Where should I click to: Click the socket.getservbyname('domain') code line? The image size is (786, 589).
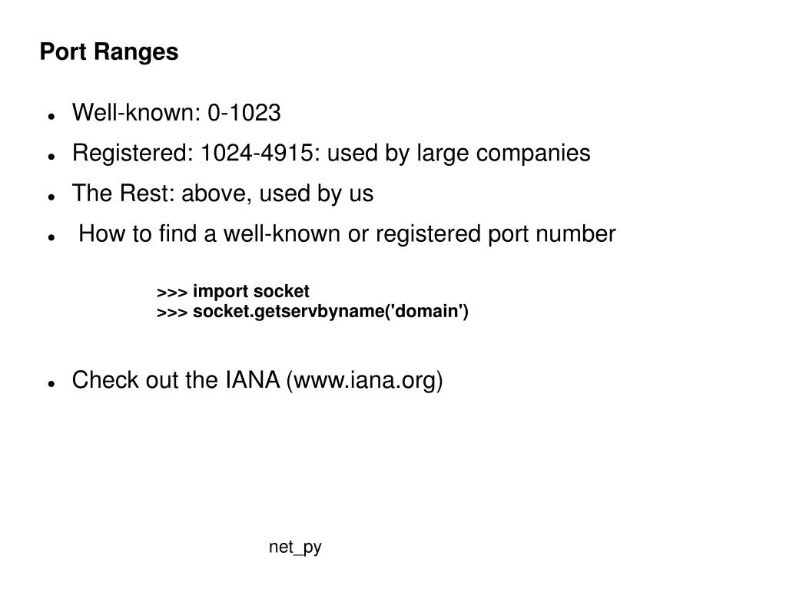(312, 312)
